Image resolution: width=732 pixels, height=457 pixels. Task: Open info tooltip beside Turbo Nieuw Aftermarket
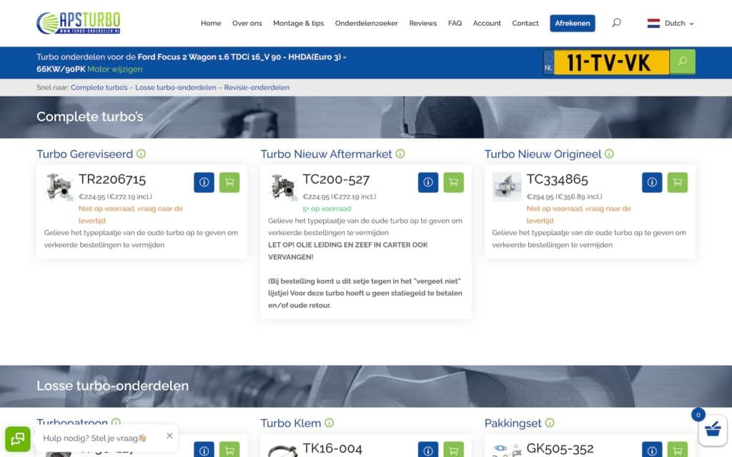tap(400, 154)
